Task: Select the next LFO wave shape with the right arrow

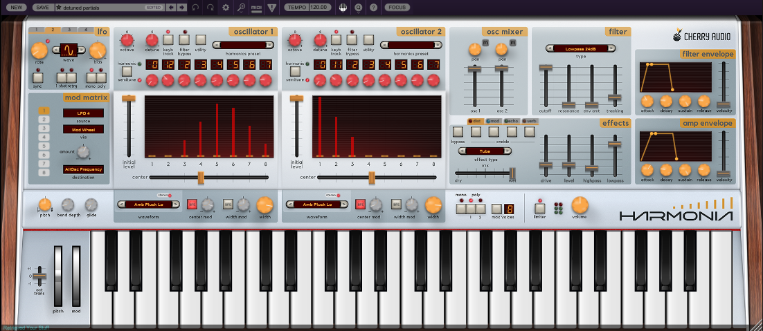Action: (x=82, y=50)
